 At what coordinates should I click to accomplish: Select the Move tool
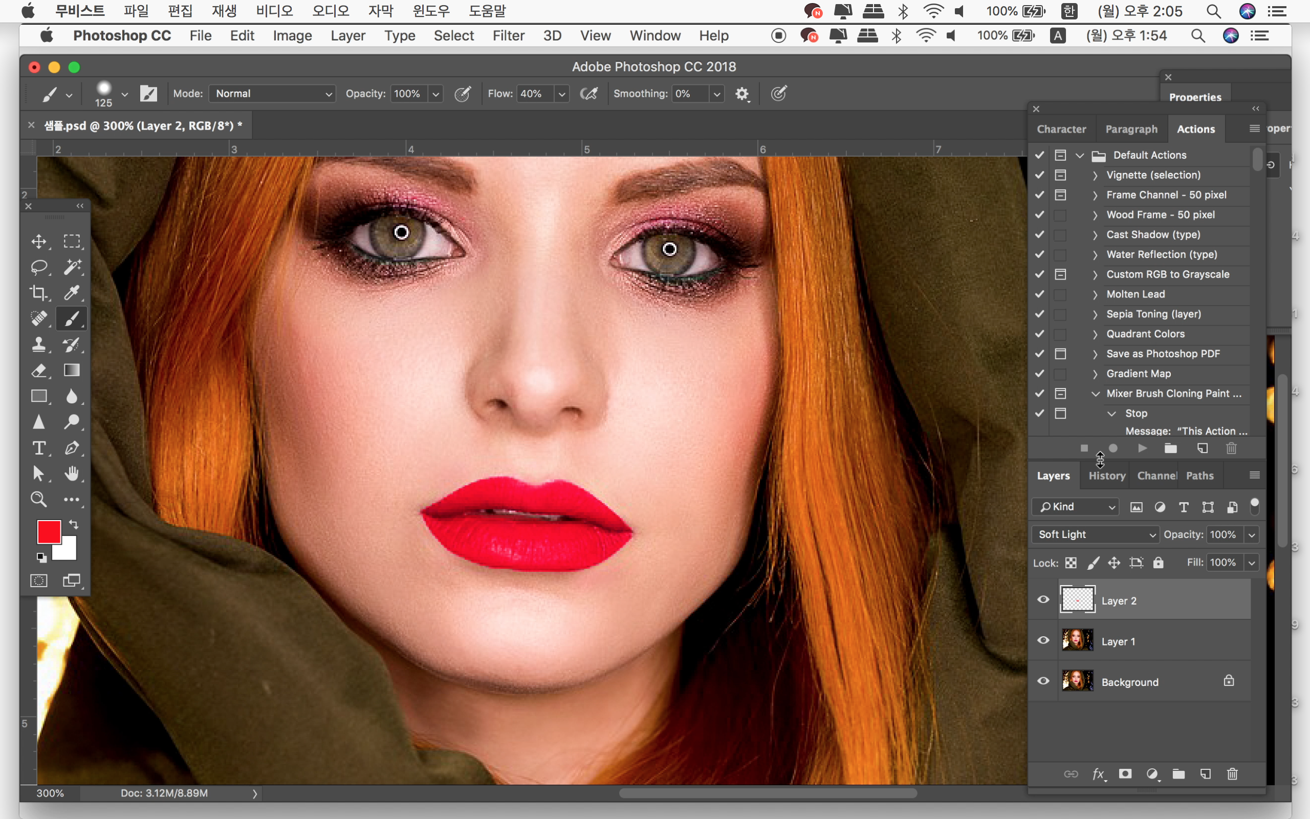point(38,241)
